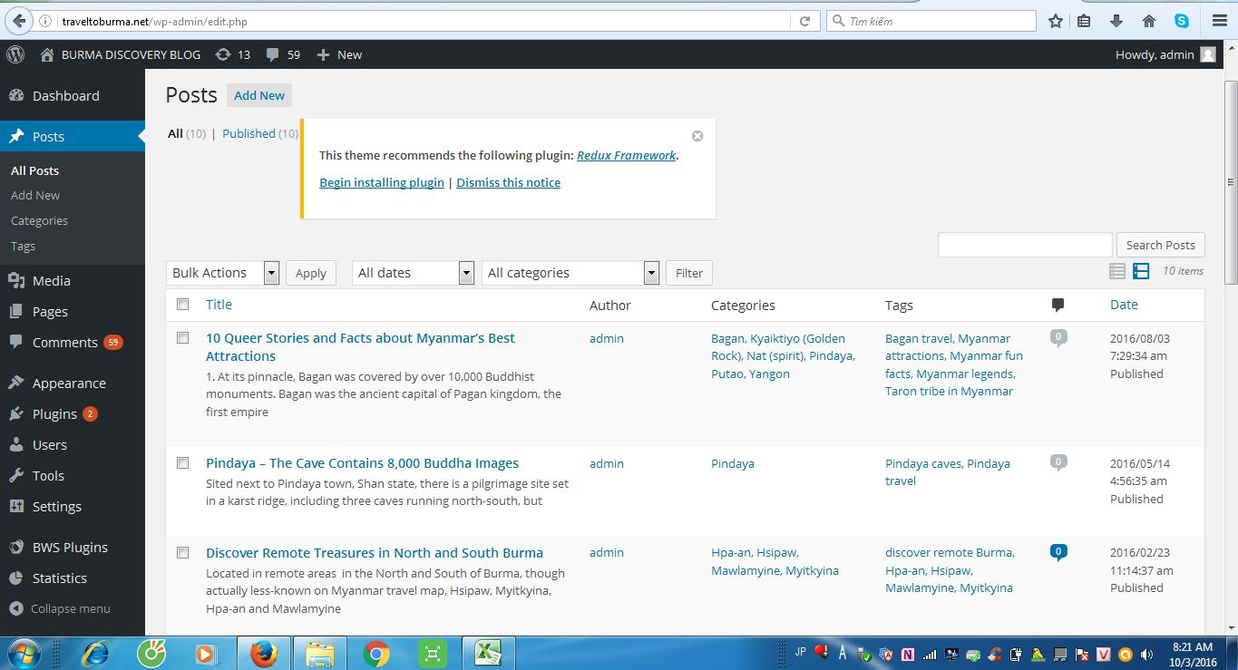Open Settings in the sidebar
The height and width of the screenshot is (670, 1238).
[56, 507]
